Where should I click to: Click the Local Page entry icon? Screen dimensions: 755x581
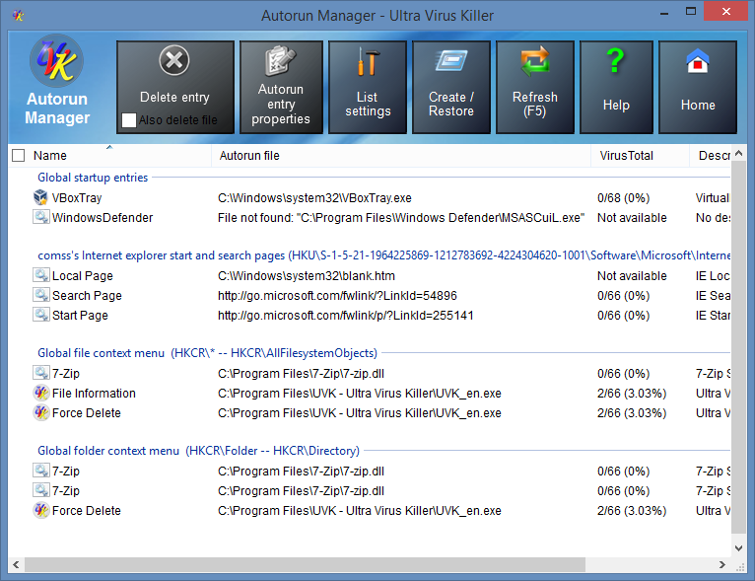coord(41,275)
